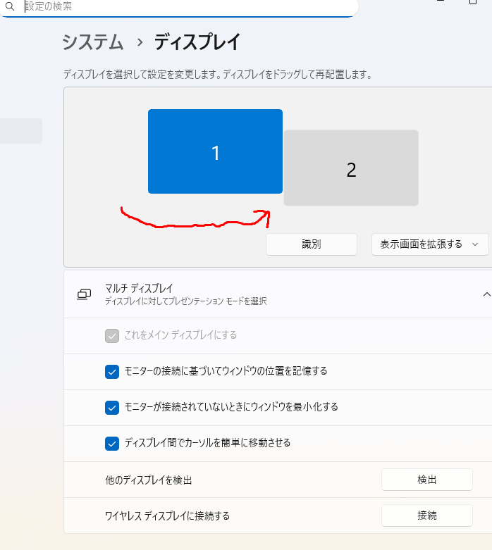
Task: Collapse マルチ ディスプレイ section using chevron
Action: pyautogui.click(x=486, y=294)
